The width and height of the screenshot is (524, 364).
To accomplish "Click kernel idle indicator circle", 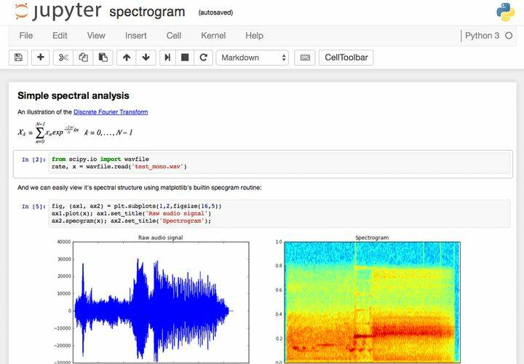I will pos(509,36).
